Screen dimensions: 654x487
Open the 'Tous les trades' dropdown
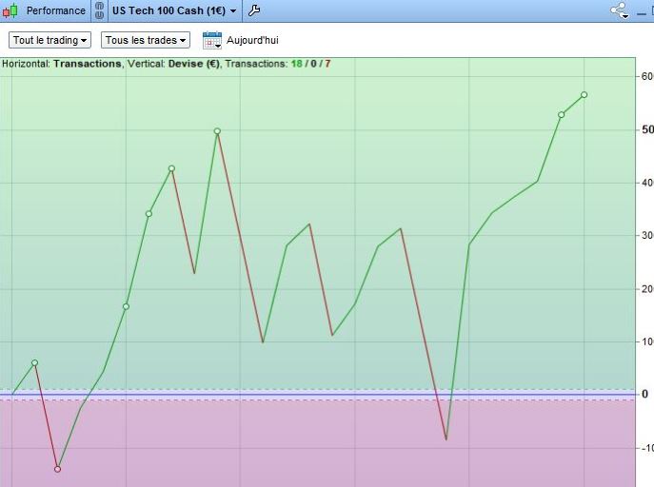(x=145, y=40)
